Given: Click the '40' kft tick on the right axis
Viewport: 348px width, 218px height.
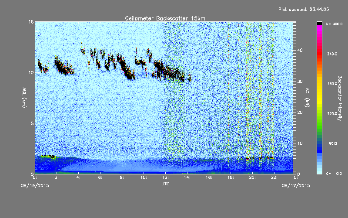Looking at the screenshot, I should 300,50.
